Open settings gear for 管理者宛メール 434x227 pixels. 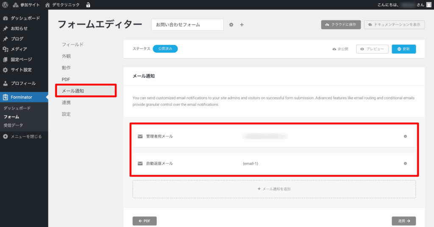click(405, 136)
